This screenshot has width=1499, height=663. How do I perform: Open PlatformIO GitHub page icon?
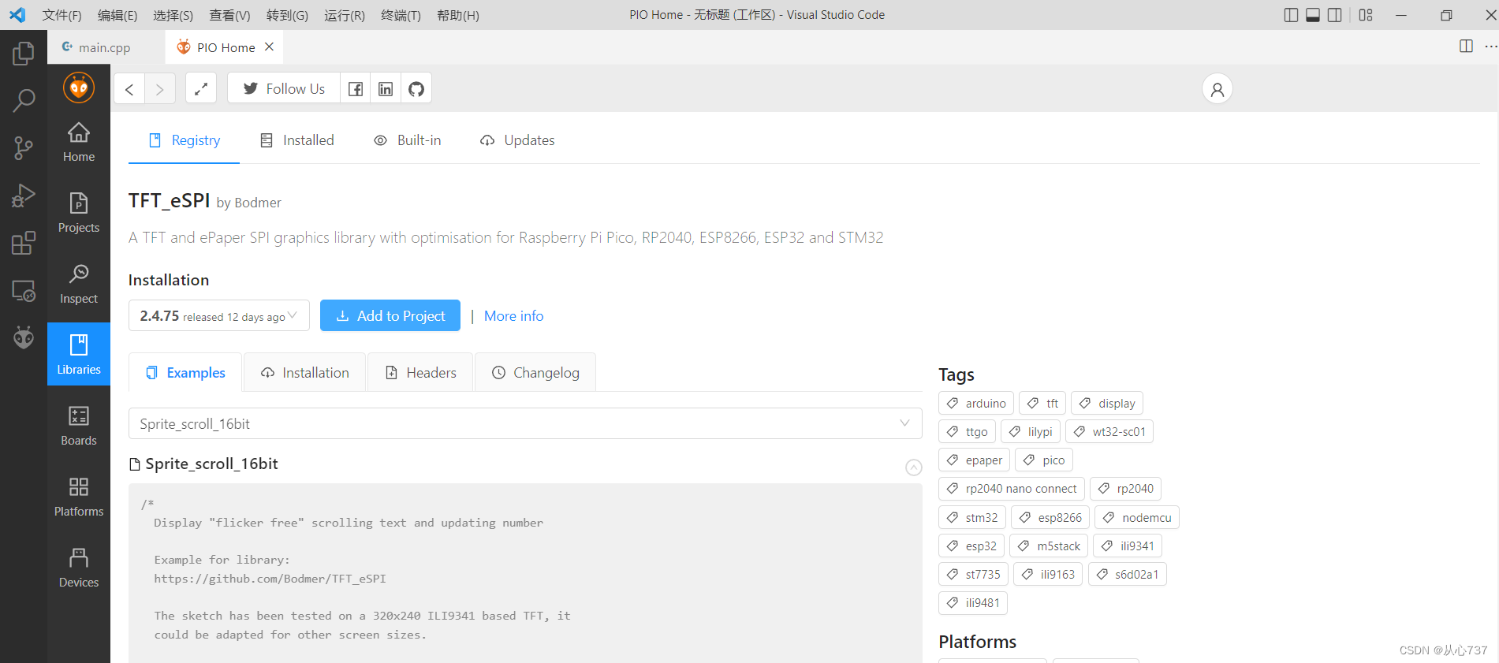416,89
